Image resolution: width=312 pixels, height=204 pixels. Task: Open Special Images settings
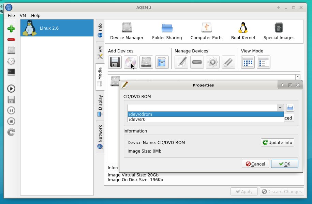(279, 31)
